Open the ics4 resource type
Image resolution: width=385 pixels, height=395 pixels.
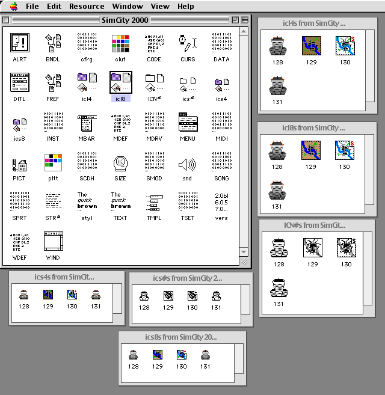[x=221, y=85]
